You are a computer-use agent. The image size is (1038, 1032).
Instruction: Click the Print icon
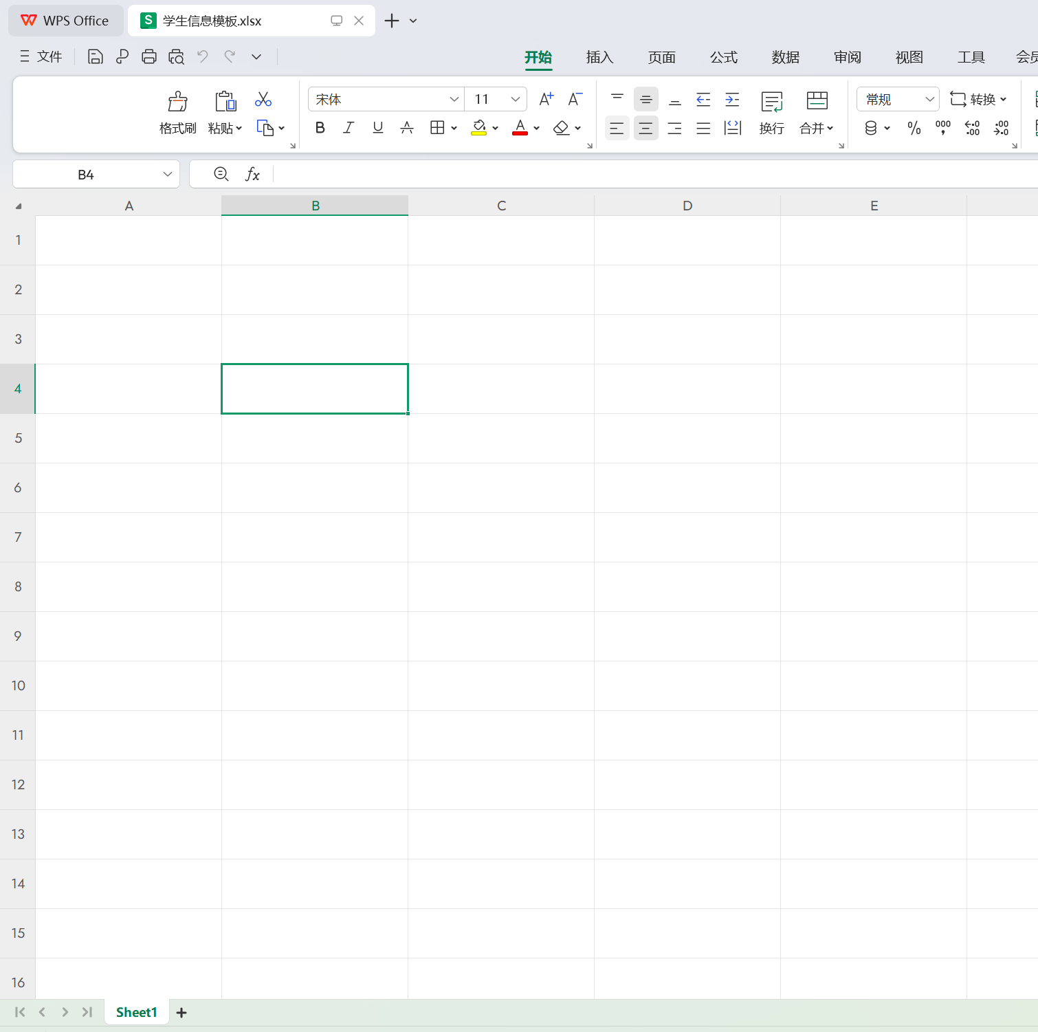click(149, 57)
